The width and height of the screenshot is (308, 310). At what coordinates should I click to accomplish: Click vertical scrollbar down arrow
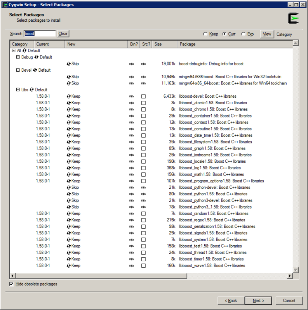coord(296,270)
